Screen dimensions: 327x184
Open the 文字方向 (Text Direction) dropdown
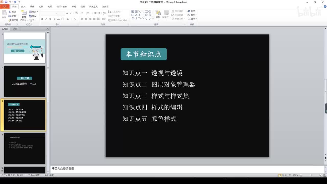coord(115,12)
